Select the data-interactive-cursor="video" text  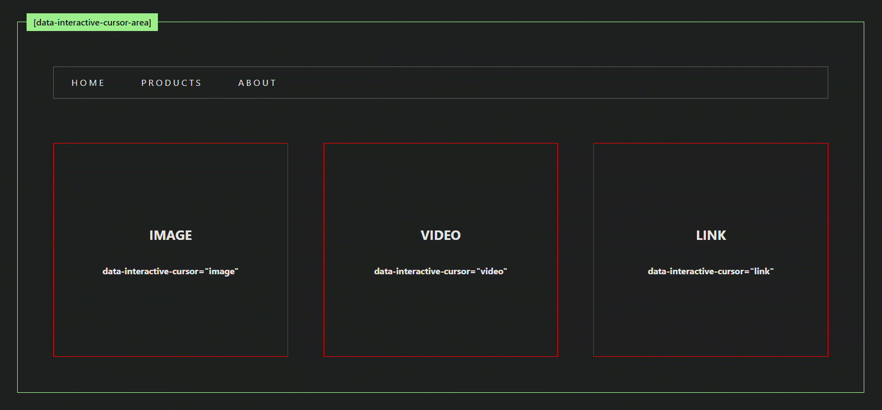[x=440, y=271]
